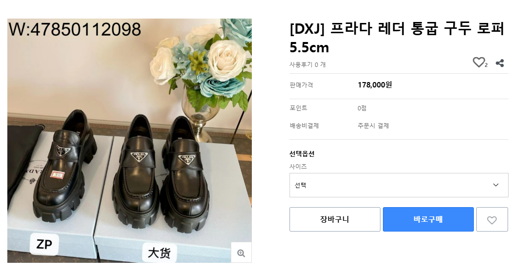Viewport: 512px width, 276px height.
Task: Click the ZP tag on the image
Action: pyautogui.click(x=44, y=244)
